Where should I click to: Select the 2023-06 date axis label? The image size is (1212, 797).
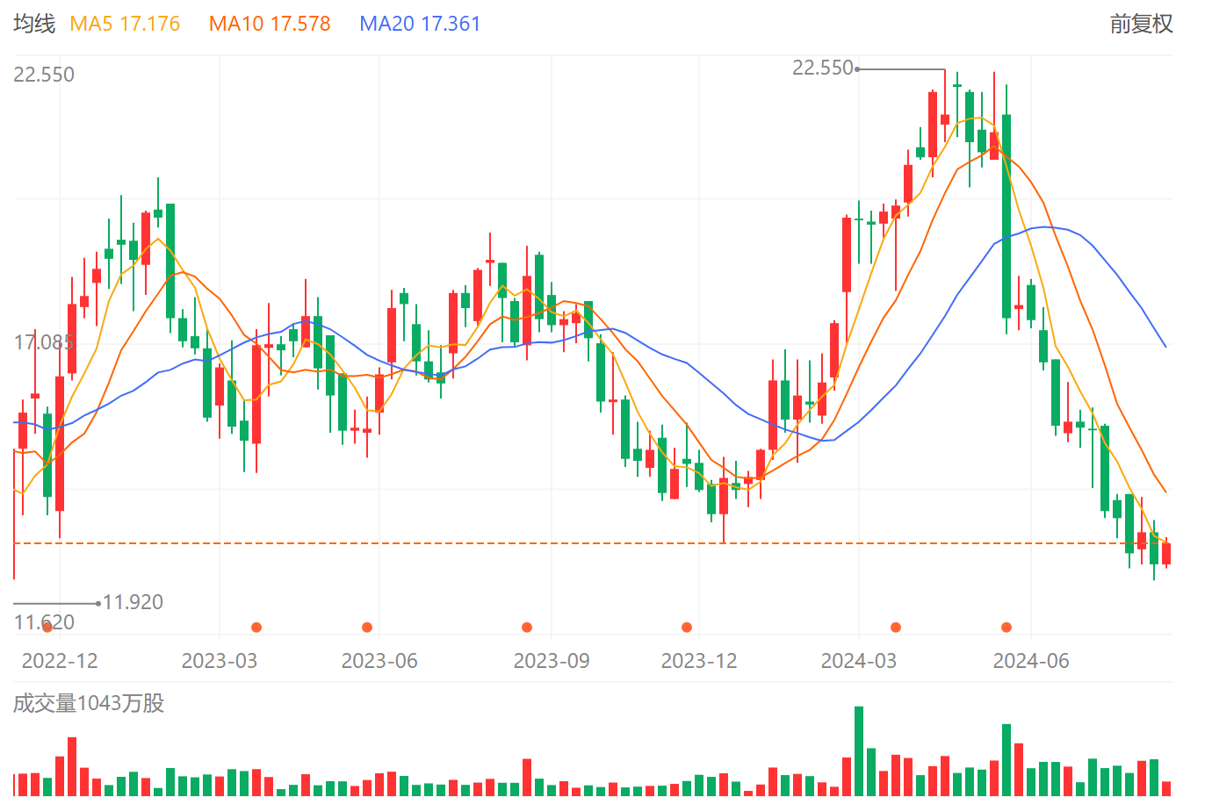click(x=379, y=661)
